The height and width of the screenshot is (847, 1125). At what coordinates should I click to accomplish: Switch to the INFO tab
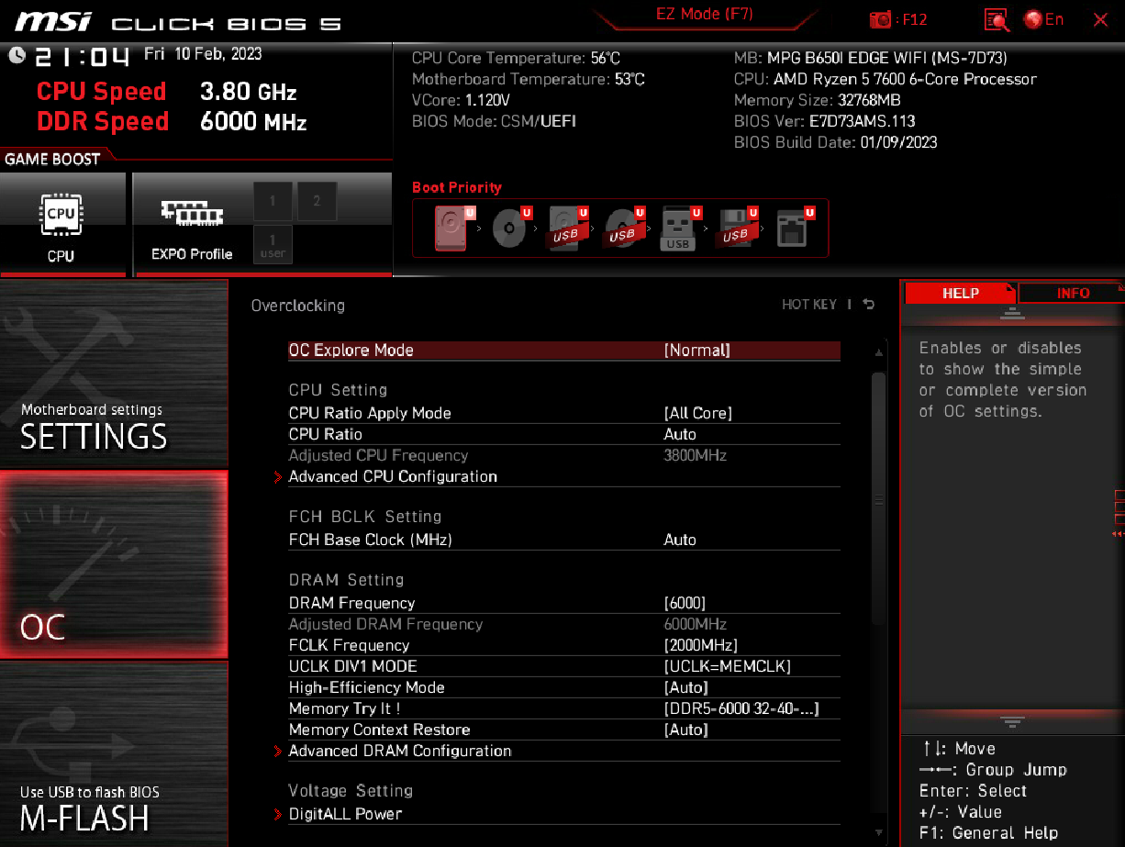click(x=1072, y=293)
